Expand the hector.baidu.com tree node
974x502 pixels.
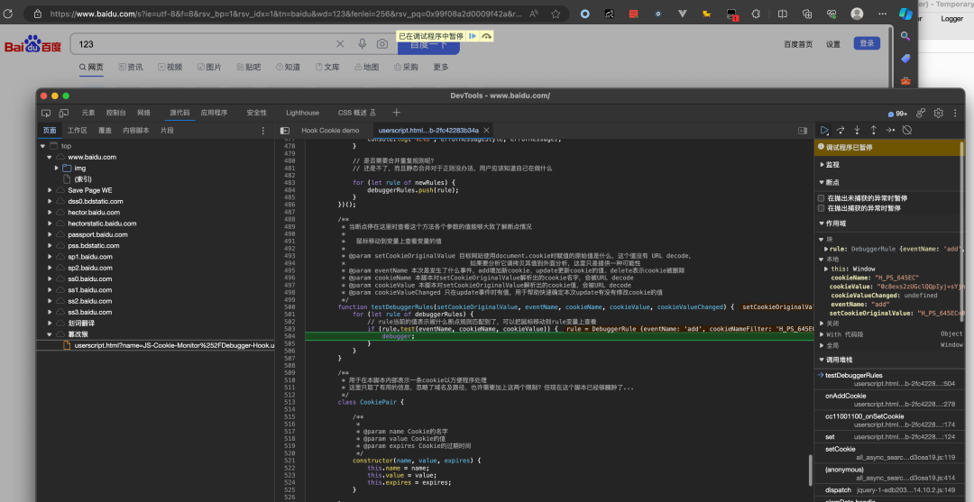50,212
